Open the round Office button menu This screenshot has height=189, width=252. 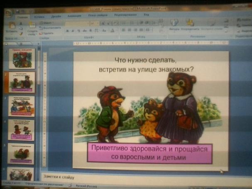(9, 13)
